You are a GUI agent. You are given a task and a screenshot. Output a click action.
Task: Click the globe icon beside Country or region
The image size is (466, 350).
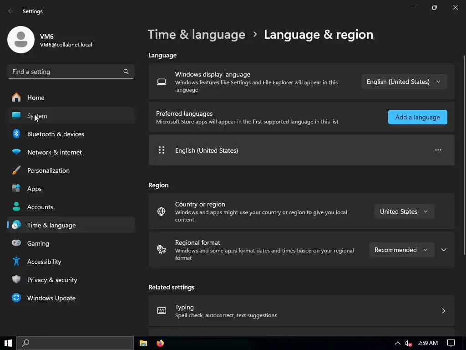pos(161,211)
